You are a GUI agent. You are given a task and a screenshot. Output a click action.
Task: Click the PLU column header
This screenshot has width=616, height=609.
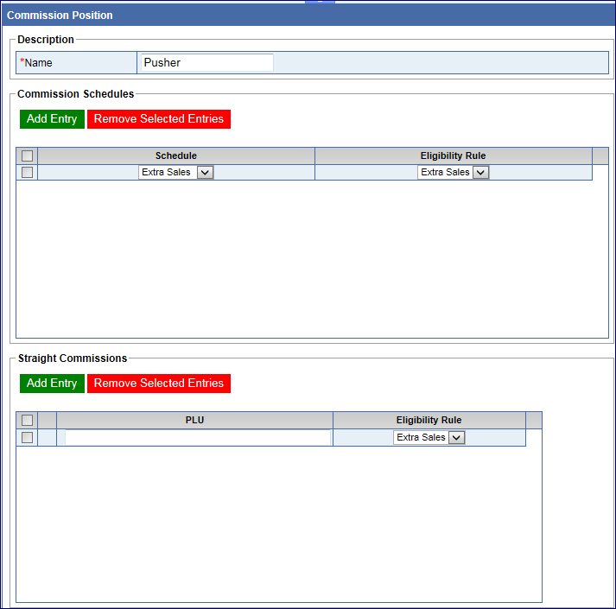coord(194,421)
